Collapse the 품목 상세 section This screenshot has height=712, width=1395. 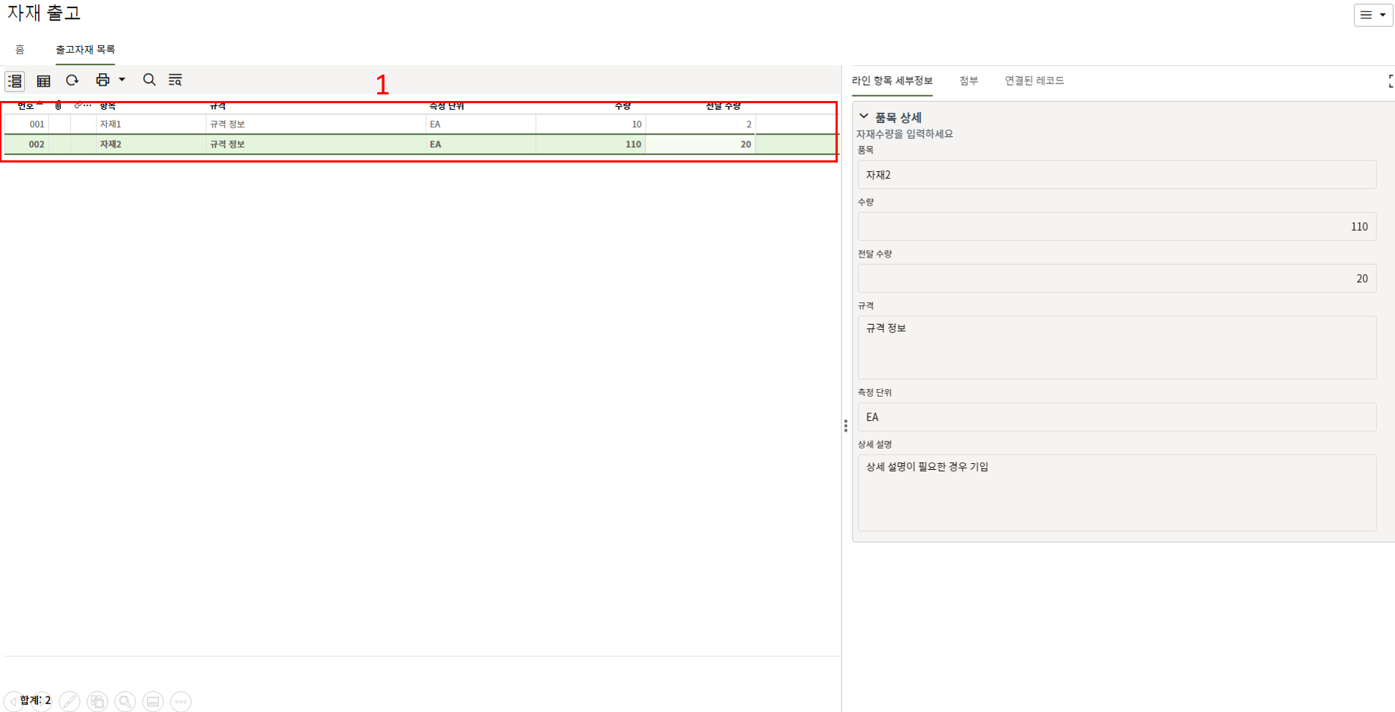point(864,117)
